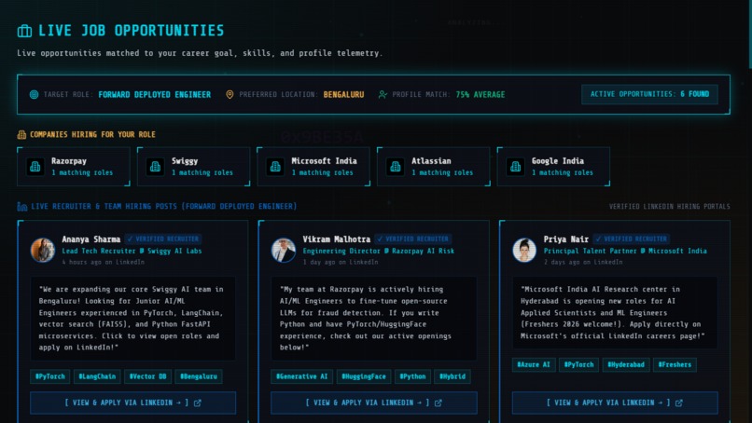The width and height of the screenshot is (752, 423).
Task: Click Verified LinkedIn Hiring Portals label
Action: point(670,207)
